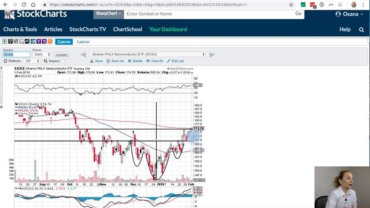The height and width of the screenshot is (208, 370).
Task: Open the browser home page icon
Action: 34,5
